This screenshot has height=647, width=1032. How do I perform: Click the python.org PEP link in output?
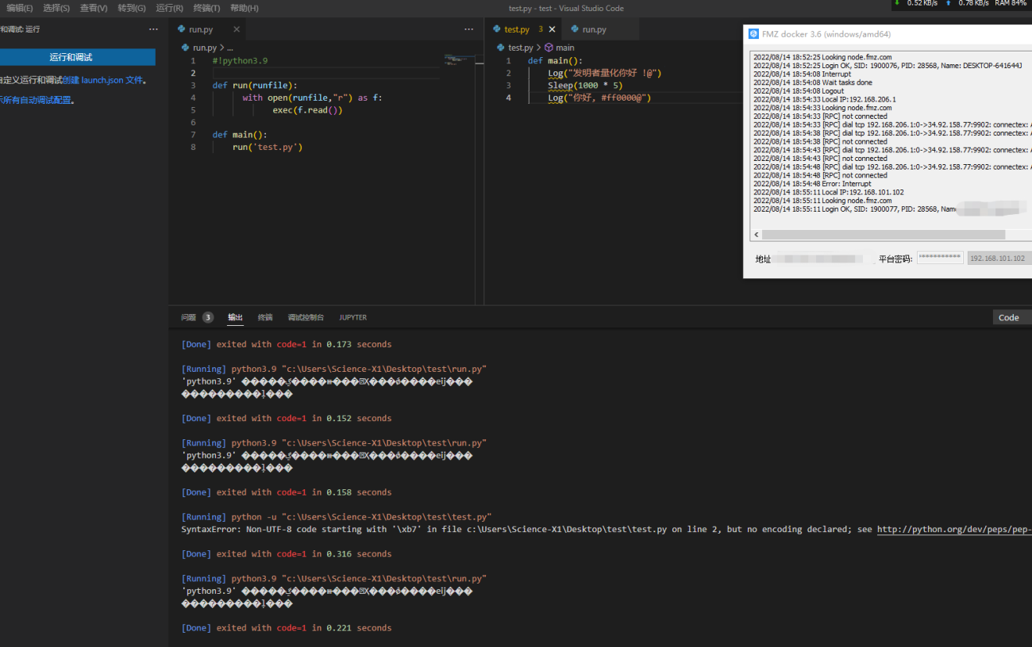[x=954, y=529]
